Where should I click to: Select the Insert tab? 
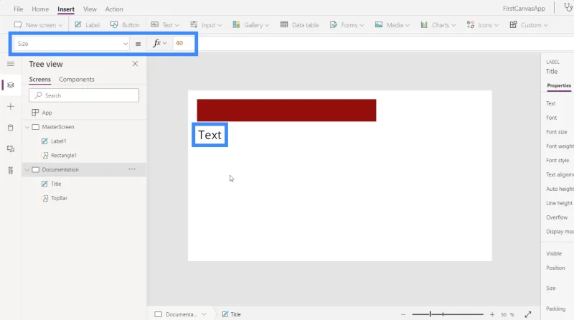click(66, 9)
